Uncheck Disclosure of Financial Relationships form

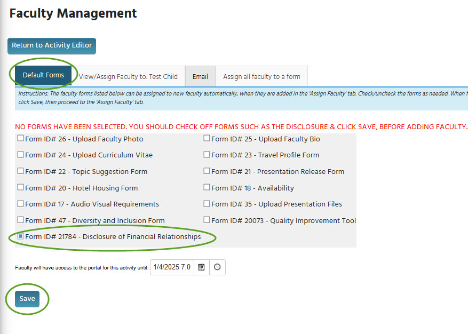pyautogui.click(x=20, y=236)
